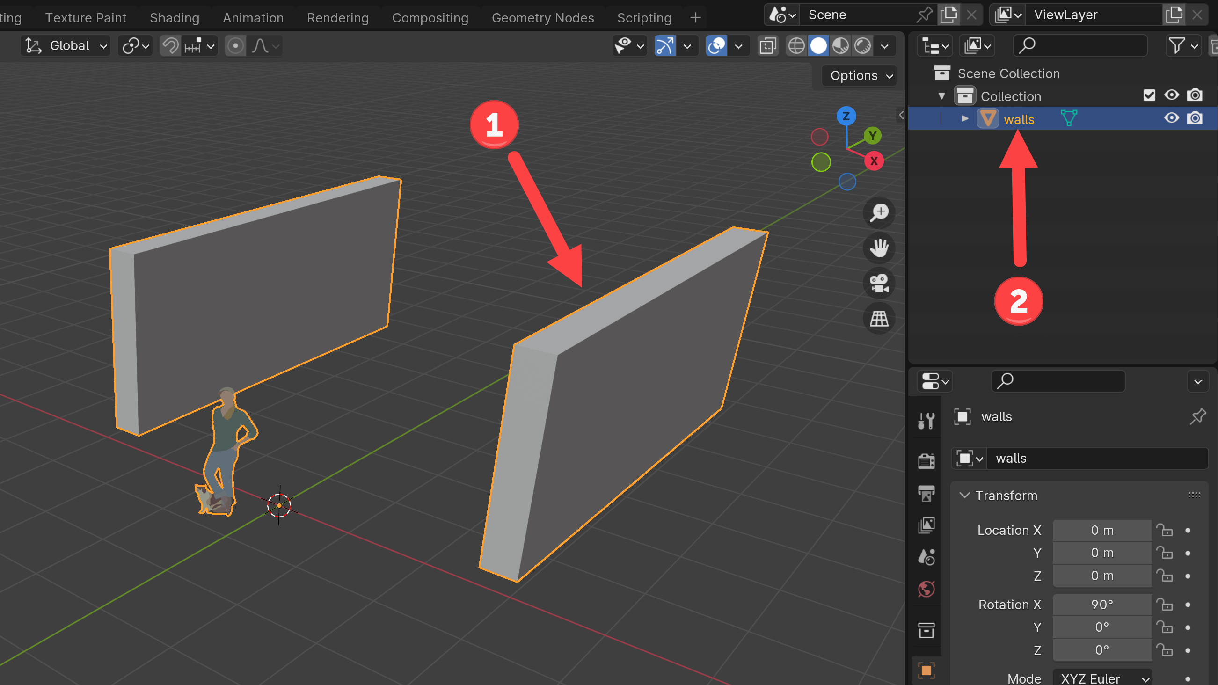Switch to rendered viewport shading

[863, 46]
